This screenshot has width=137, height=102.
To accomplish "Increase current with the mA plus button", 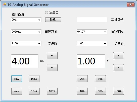I will pos(52,56).
